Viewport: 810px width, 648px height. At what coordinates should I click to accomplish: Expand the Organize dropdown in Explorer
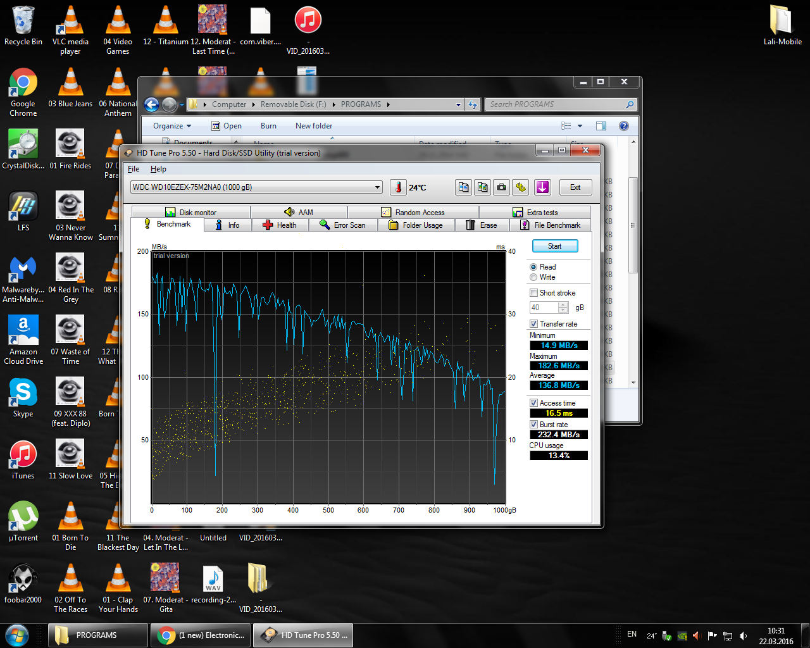tap(171, 126)
